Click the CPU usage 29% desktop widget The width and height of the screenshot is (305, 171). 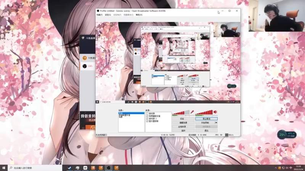pos(287,135)
